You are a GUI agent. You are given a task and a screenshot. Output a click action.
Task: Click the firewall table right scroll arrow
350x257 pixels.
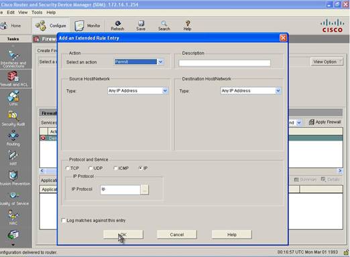coord(340,171)
